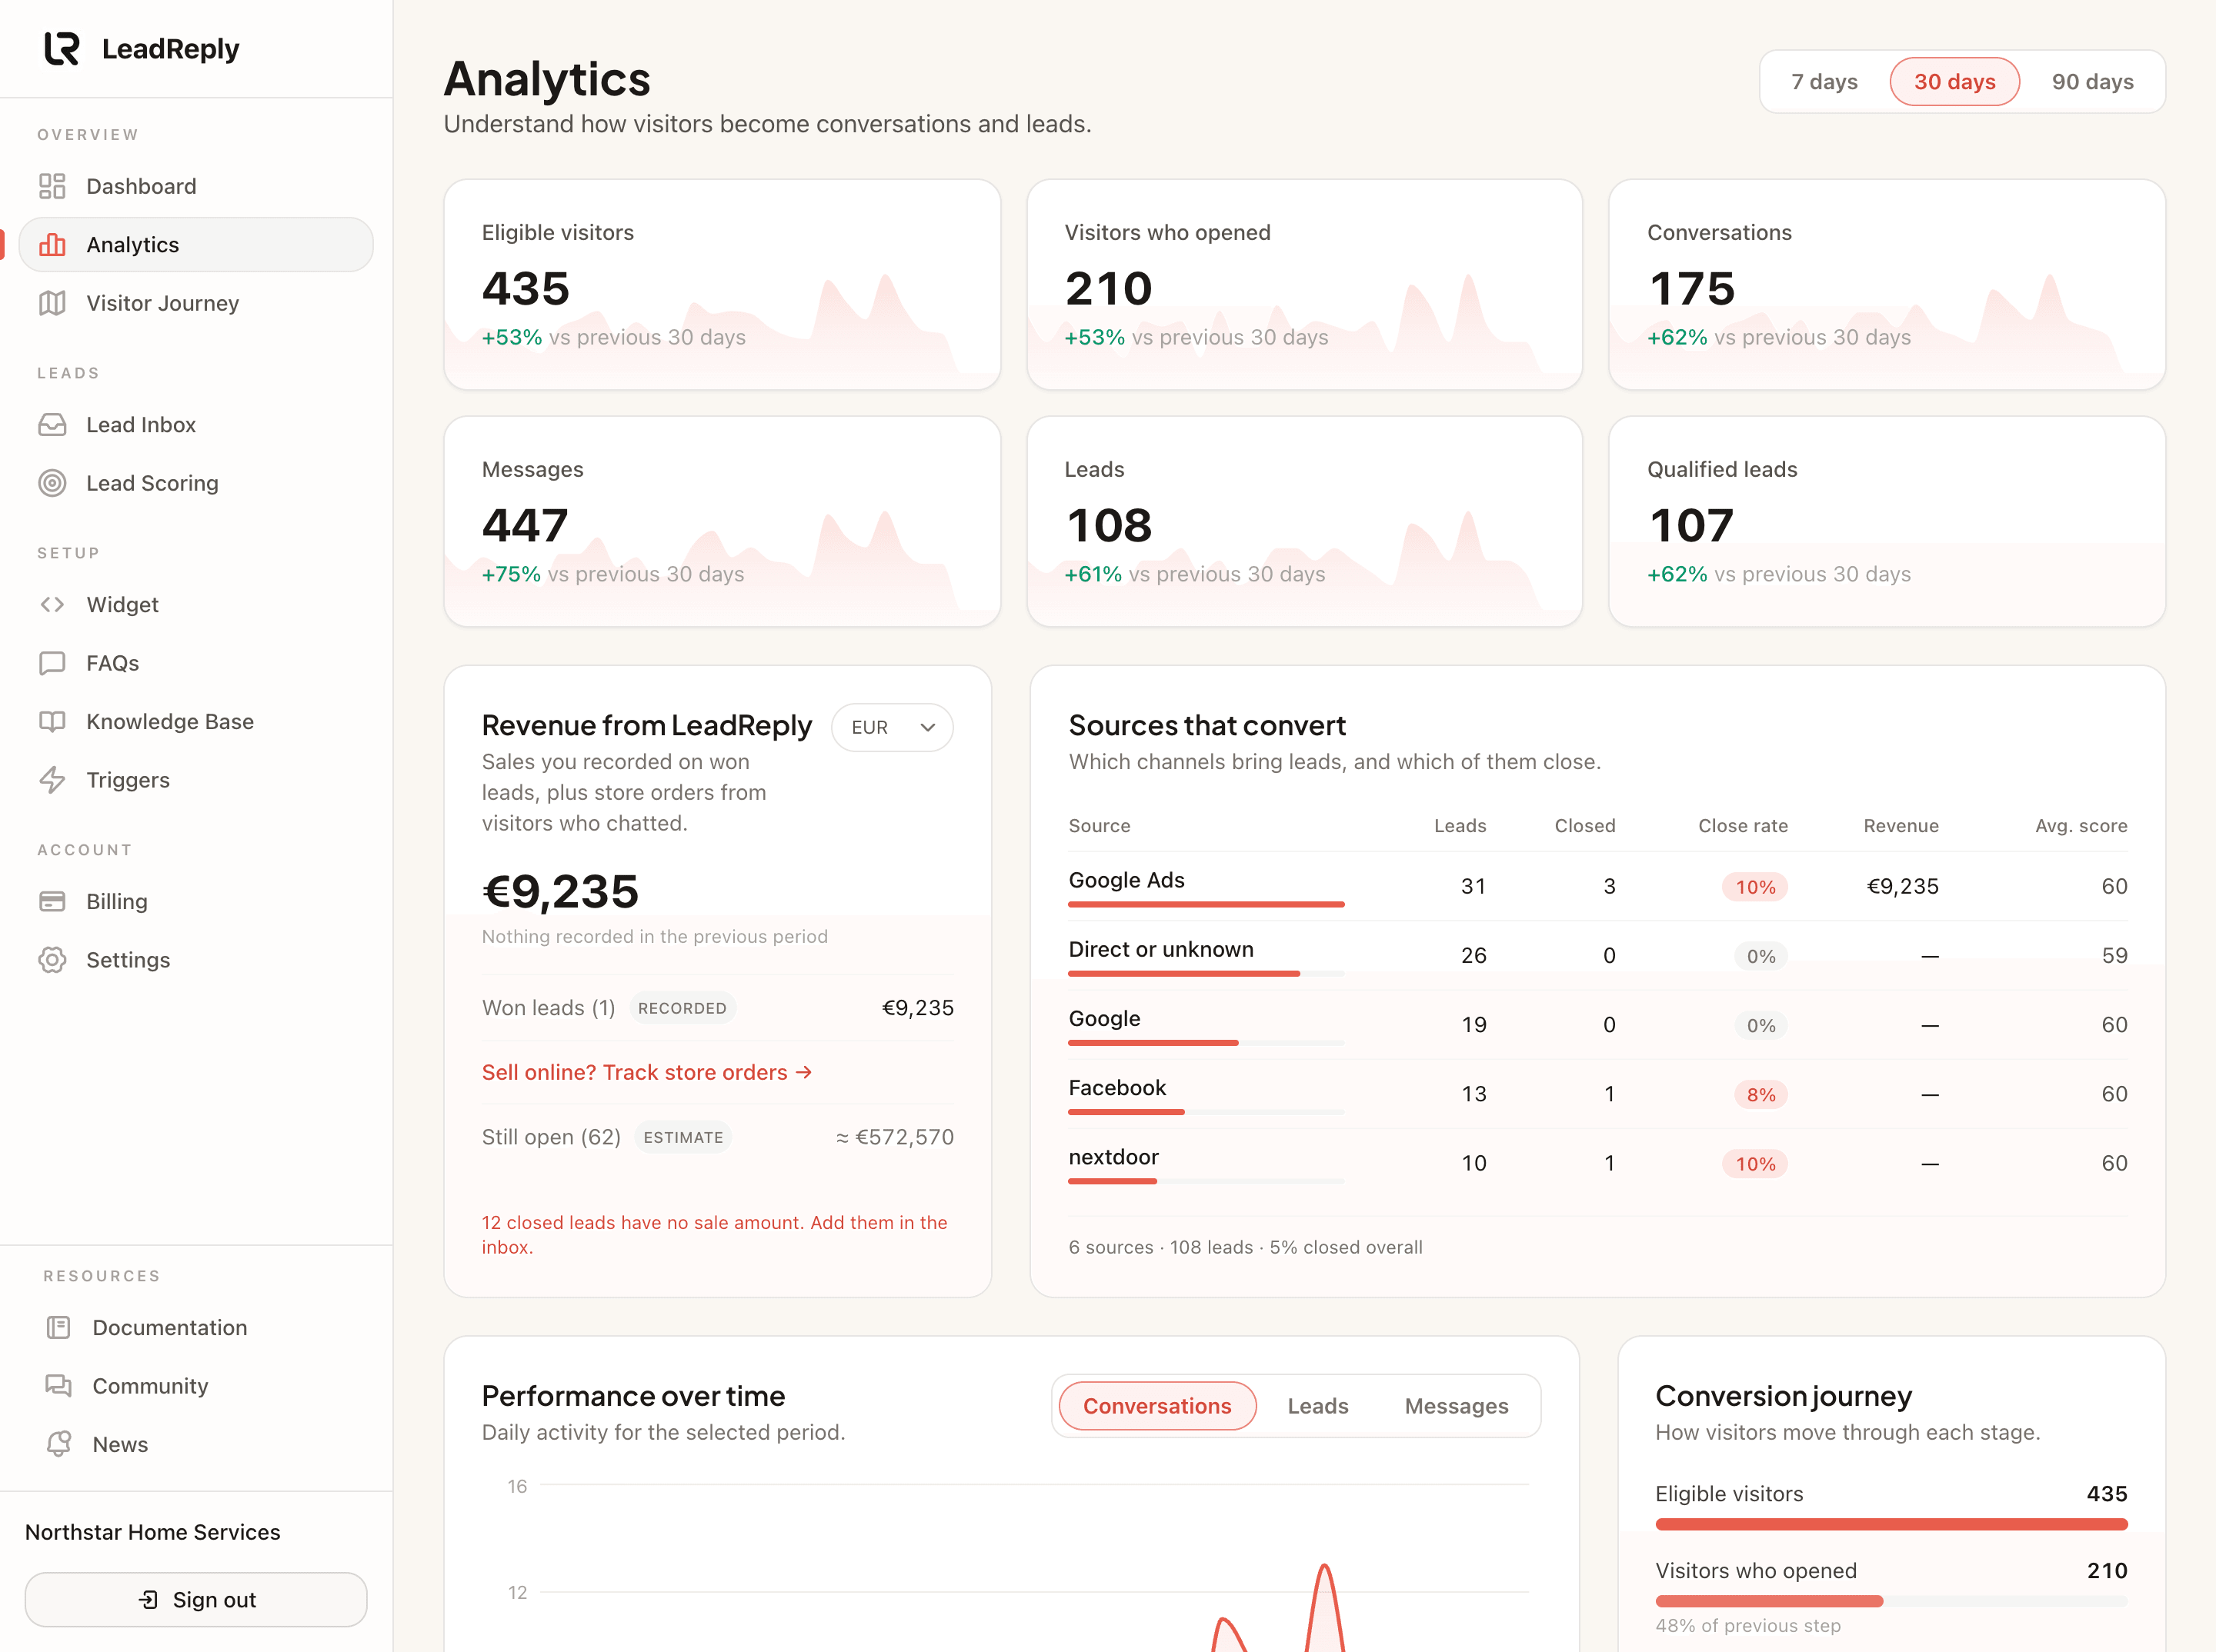Screen dimensions: 2216x1652
Task: Click the Direct or unknown source row
Action: pos(1597,956)
